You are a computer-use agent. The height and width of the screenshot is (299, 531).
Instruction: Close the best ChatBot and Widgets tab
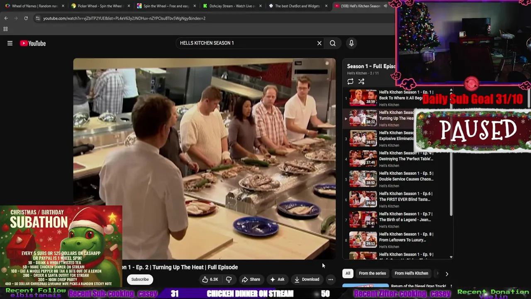click(326, 6)
